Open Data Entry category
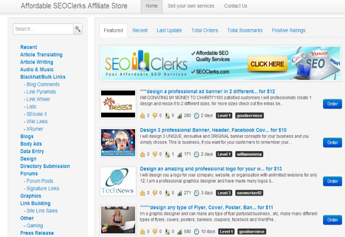This screenshot has width=345, height=237. 32,151
